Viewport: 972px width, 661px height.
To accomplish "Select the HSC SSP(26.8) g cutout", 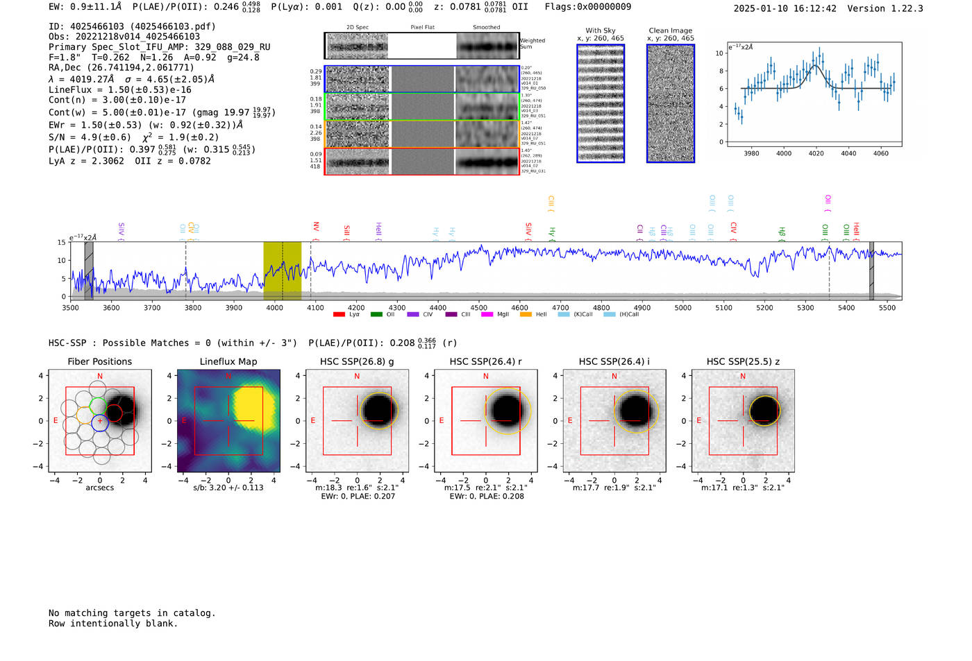I will tap(357, 421).
